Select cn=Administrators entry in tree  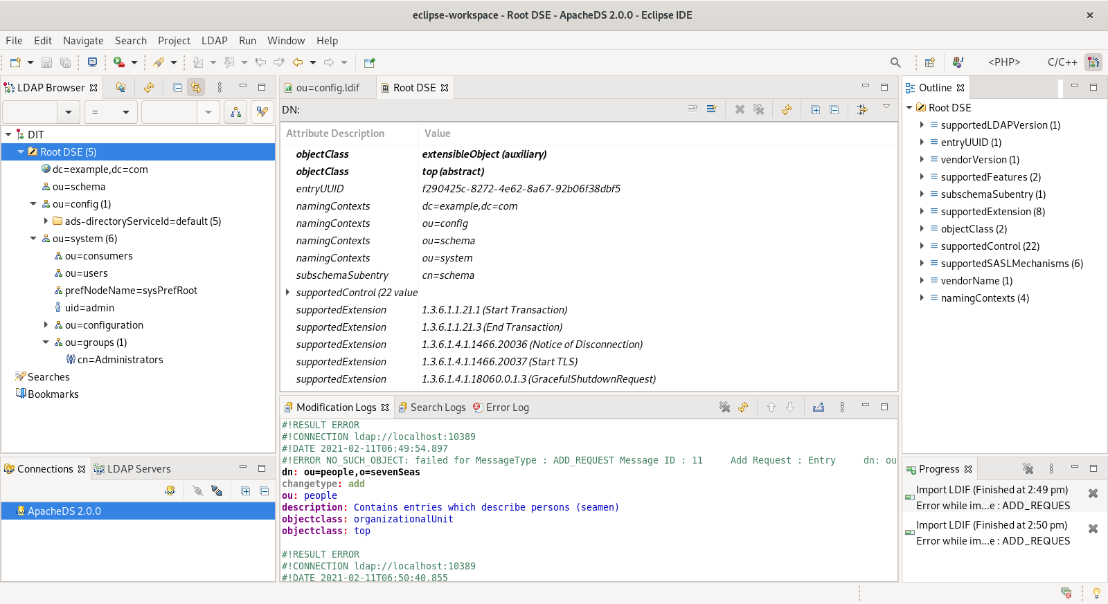(x=120, y=360)
